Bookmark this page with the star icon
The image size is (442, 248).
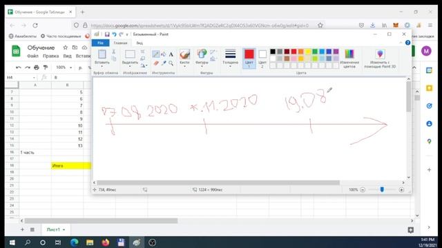[x=320, y=25]
